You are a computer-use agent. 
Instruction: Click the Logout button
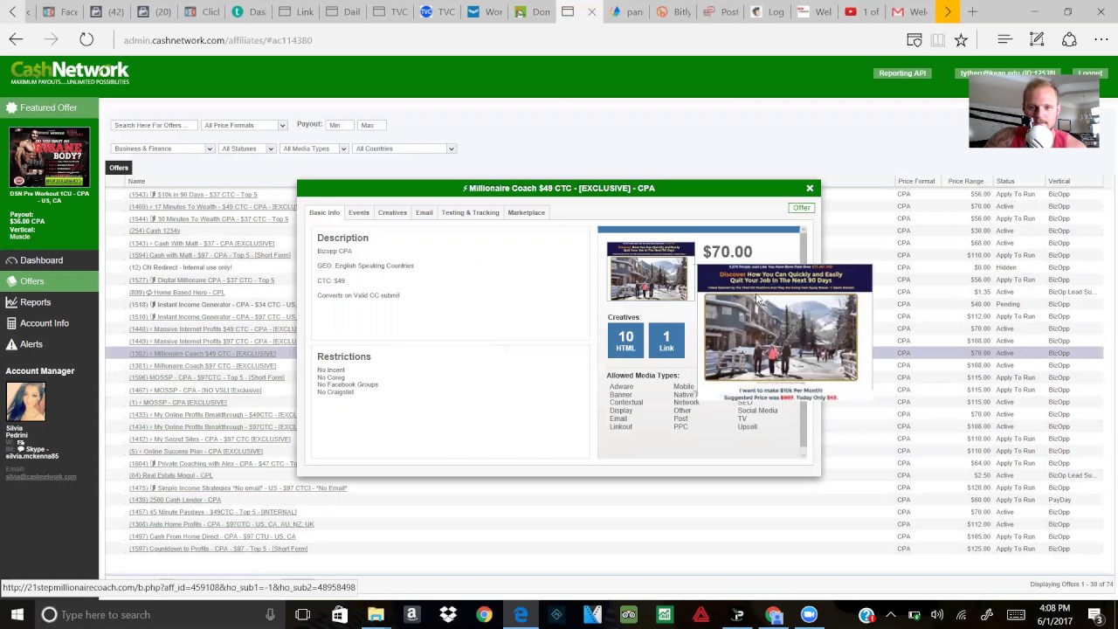point(1090,73)
